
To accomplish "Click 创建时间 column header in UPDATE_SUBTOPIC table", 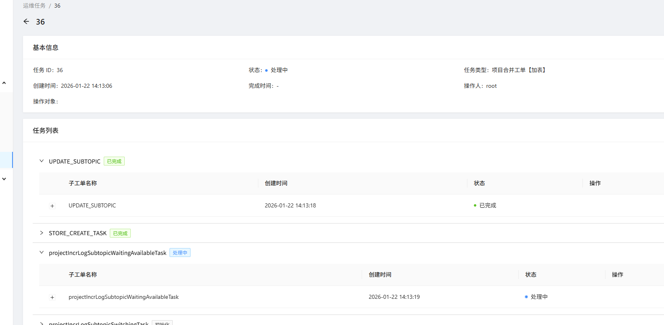I will (276, 183).
